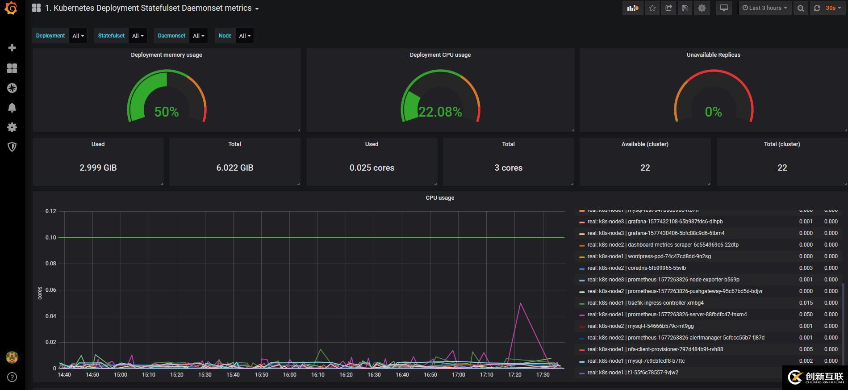Open the Alerting bell icon
Image resolution: width=848 pixels, height=390 pixels.
12,108
